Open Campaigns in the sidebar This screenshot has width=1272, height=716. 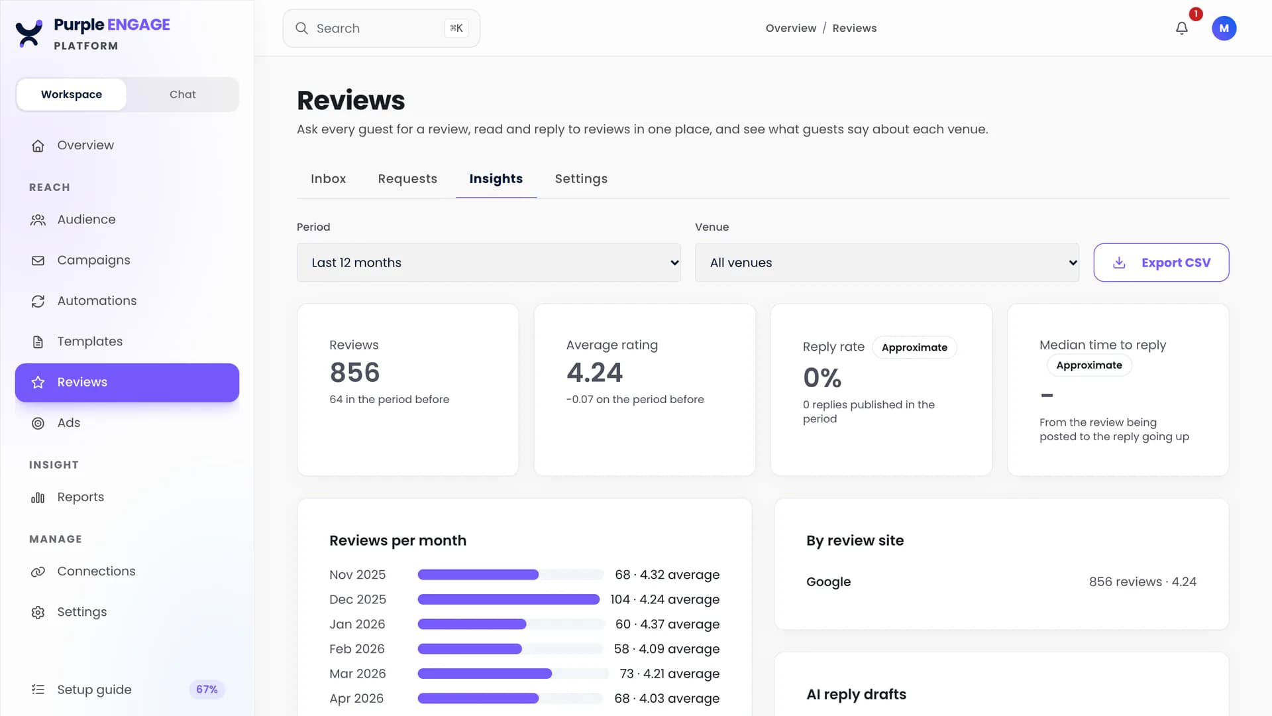127,261
